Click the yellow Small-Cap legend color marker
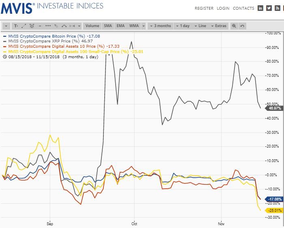Viewport: 284px width, 228px height. [5, 52]
